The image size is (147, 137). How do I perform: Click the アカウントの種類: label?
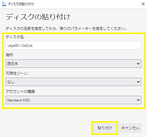(x=20, y=91)
